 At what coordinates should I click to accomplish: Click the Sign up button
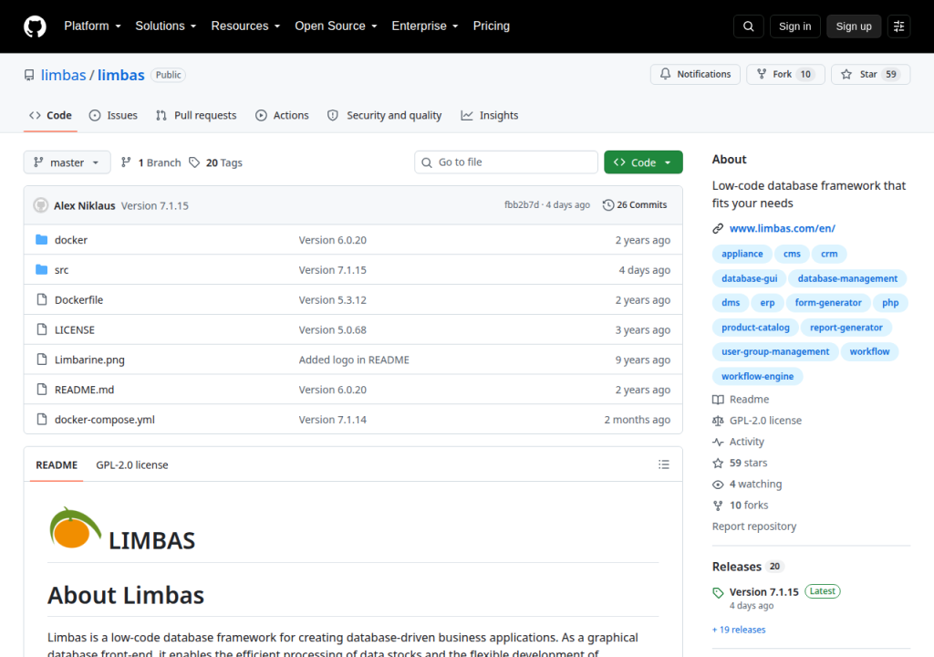854,26
